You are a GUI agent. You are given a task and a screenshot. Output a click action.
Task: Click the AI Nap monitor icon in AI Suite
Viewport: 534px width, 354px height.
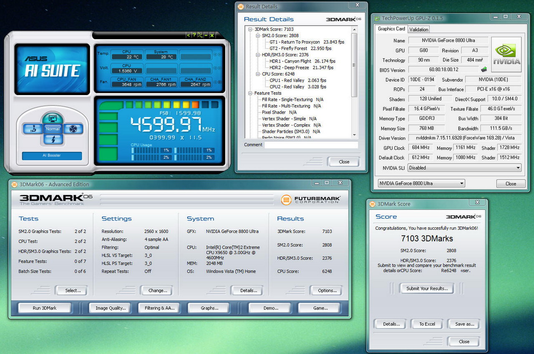click(x=53, y=118)
